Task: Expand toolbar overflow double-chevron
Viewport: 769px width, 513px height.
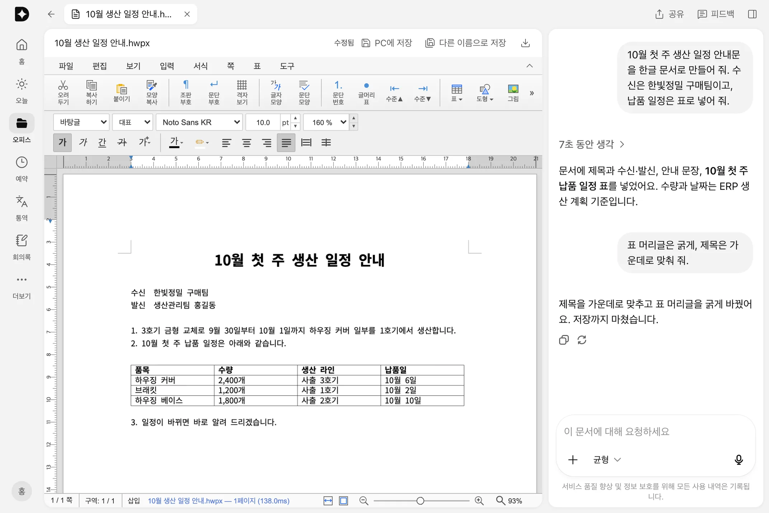Action: tap(532, 93)
